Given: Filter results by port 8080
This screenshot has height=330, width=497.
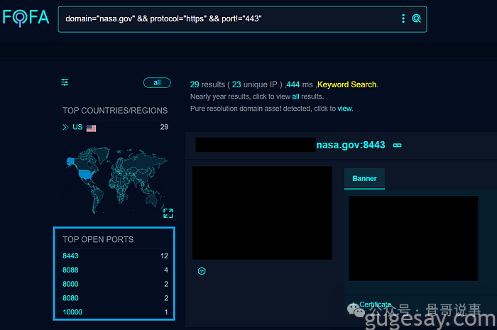Looking at the screenshot, I should (x=70, y=298).
